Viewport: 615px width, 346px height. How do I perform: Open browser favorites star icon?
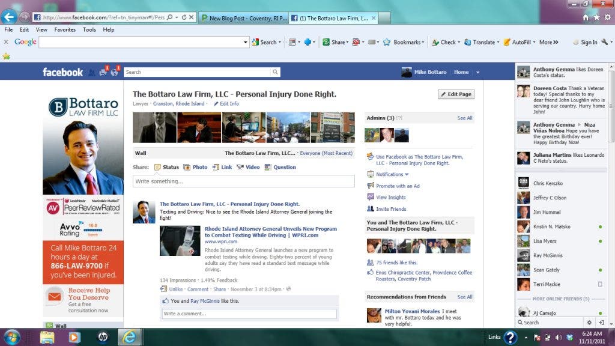coord(596,17)
